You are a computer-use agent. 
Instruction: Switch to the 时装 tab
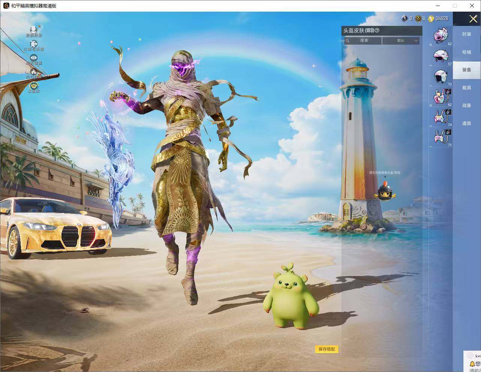point(467,34)
